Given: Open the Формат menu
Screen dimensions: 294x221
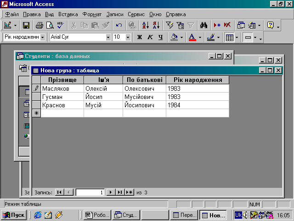Looking at the screenshot, I should pyautogui.click(x=92, y=14).
